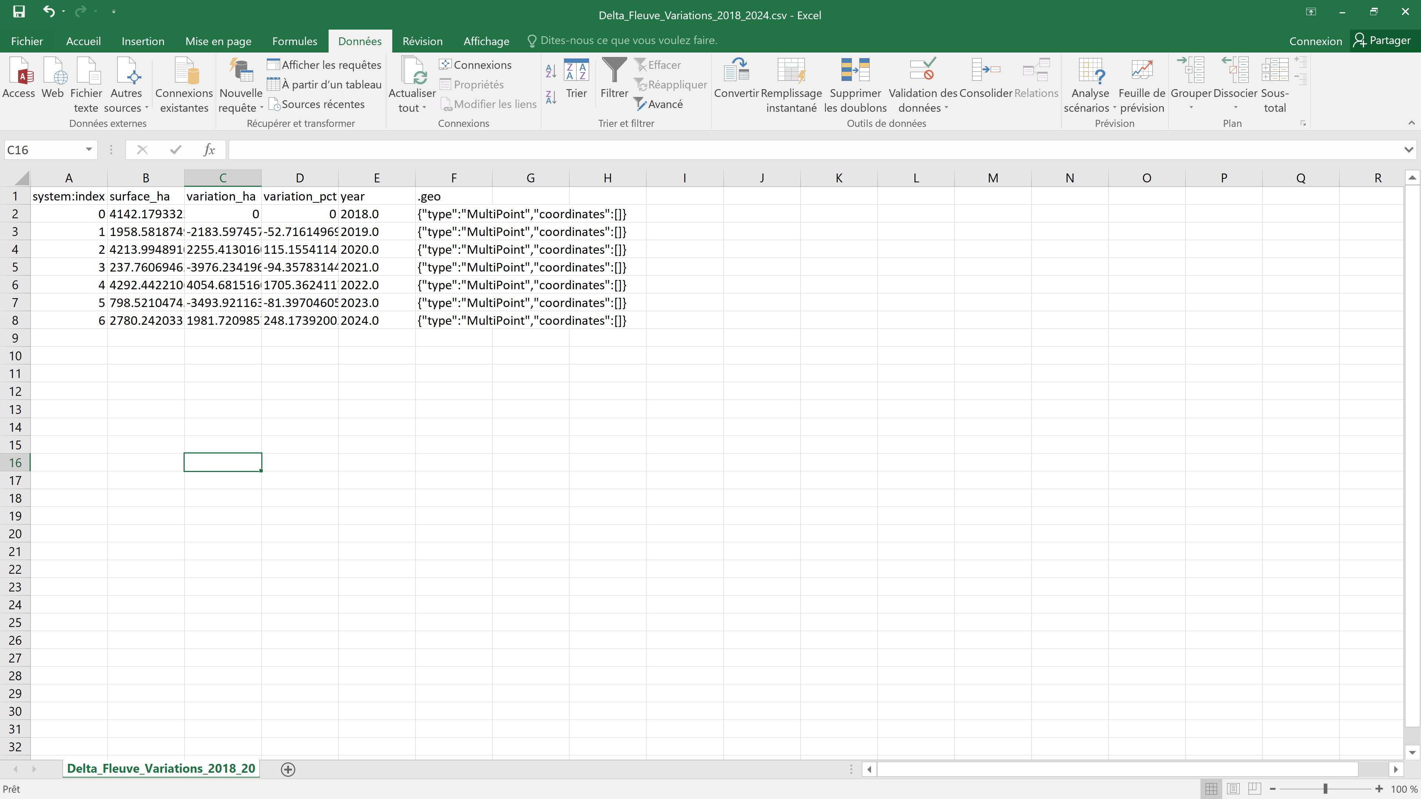Click the zoom slider handle
The image size is (1421, 799).
[x=1325, y=789]
